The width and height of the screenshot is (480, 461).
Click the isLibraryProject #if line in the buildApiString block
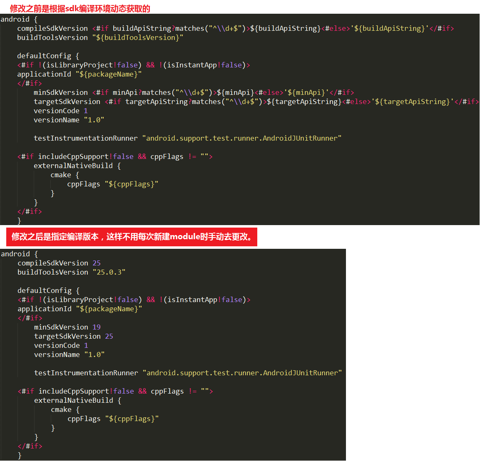(134, 65)
